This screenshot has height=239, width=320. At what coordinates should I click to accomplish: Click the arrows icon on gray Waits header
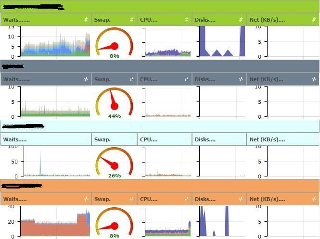86,79
